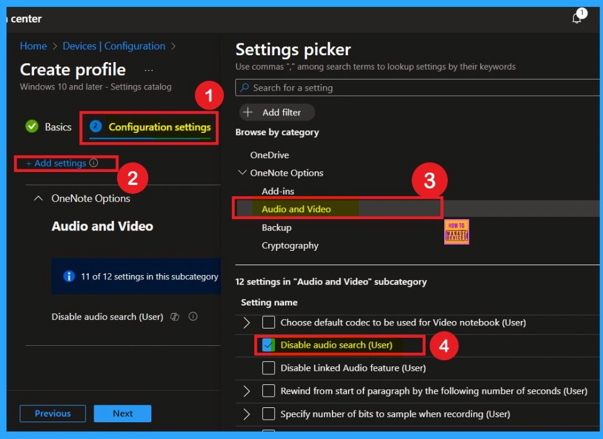This screenshot has height=439, width=603.
Task: Click the plus icon in Add filter
Action: (x=248, y=112)
